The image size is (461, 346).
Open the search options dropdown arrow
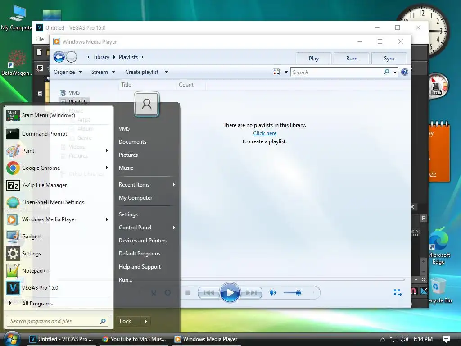pos(395,72)
